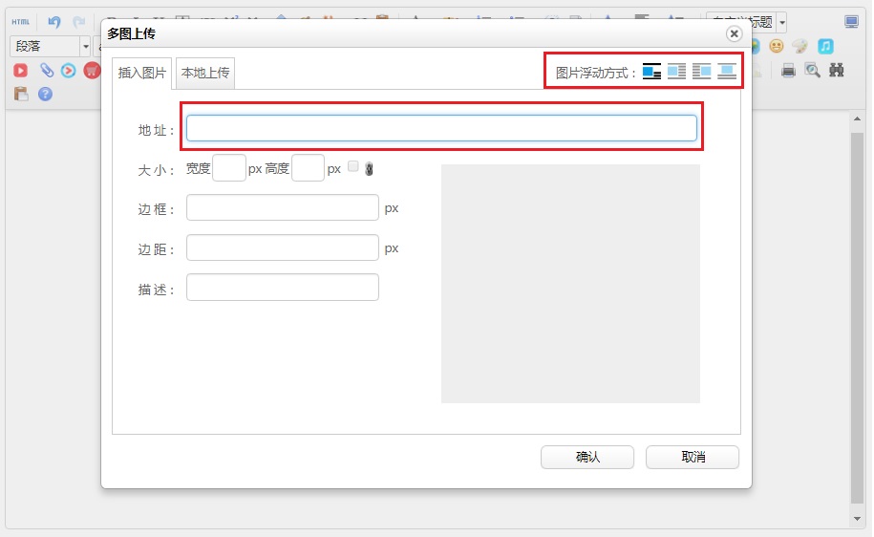Choose the right float image alignment icon
This screenshot has height=537, width=874.
pos(702,72)
